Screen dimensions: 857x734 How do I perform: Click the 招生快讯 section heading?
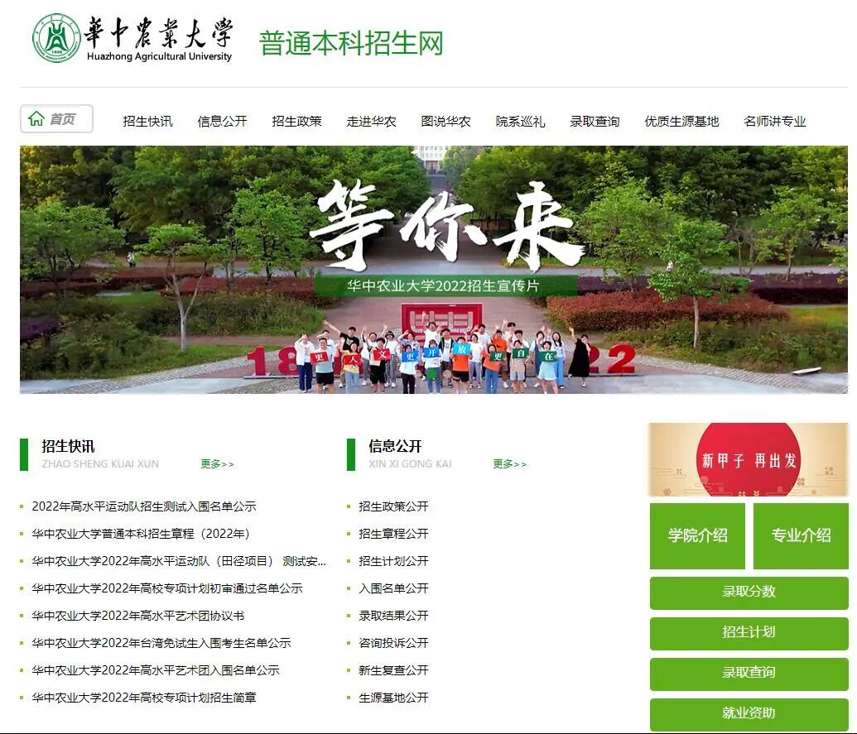point(69,446)
